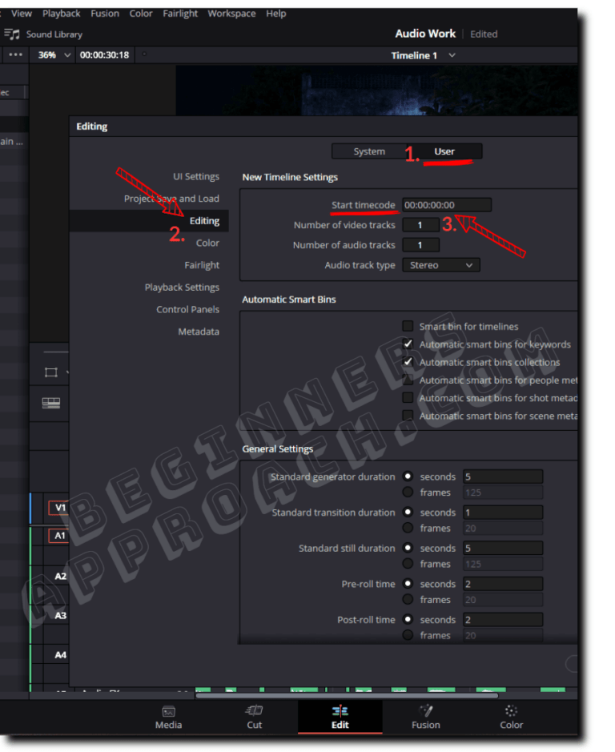The image size is (615, 752).
Task: Open the Audio track type Stereo dropdown
Action: point(441,265)
